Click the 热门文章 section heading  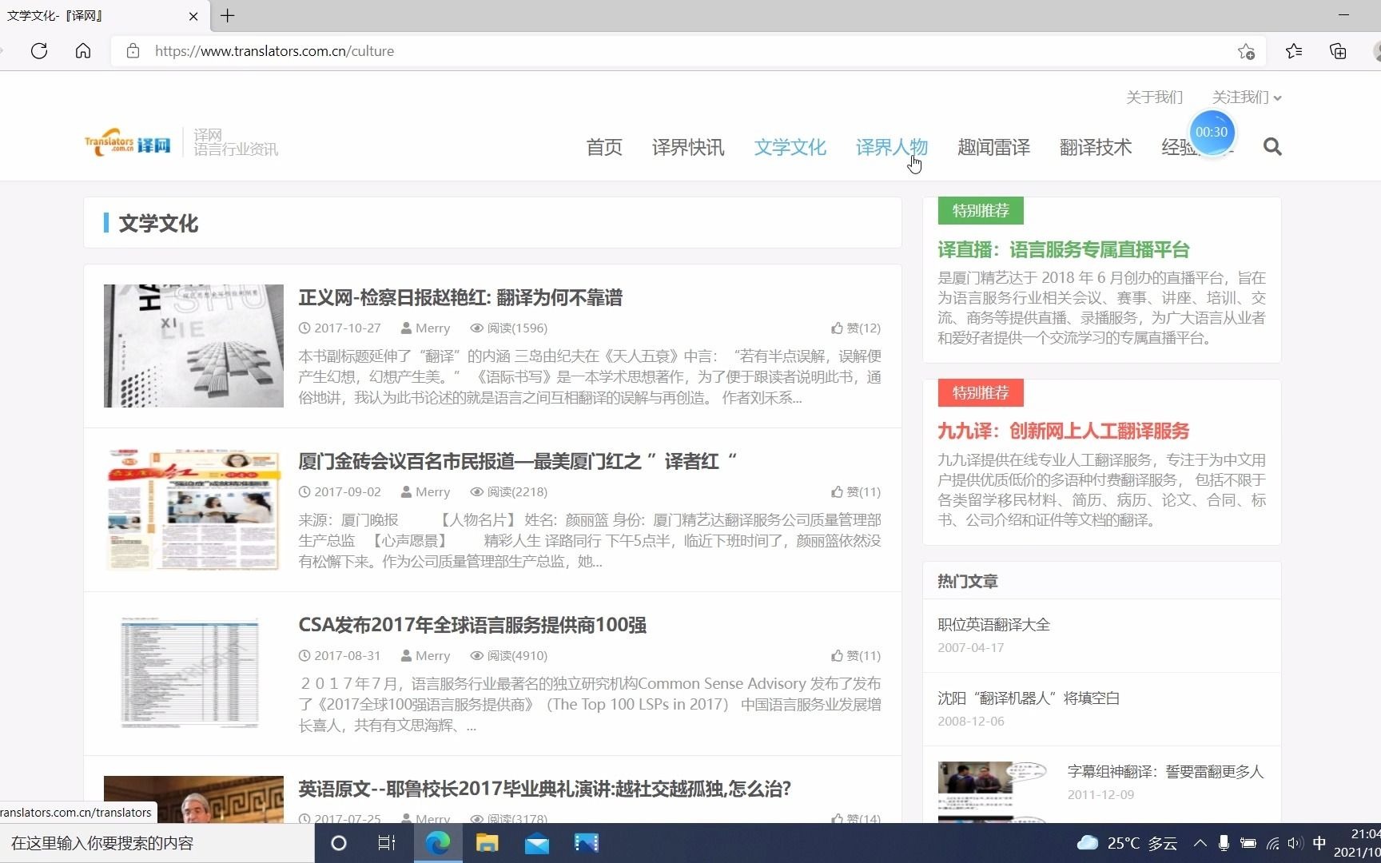pyautogui.click(x=968, y=582)
